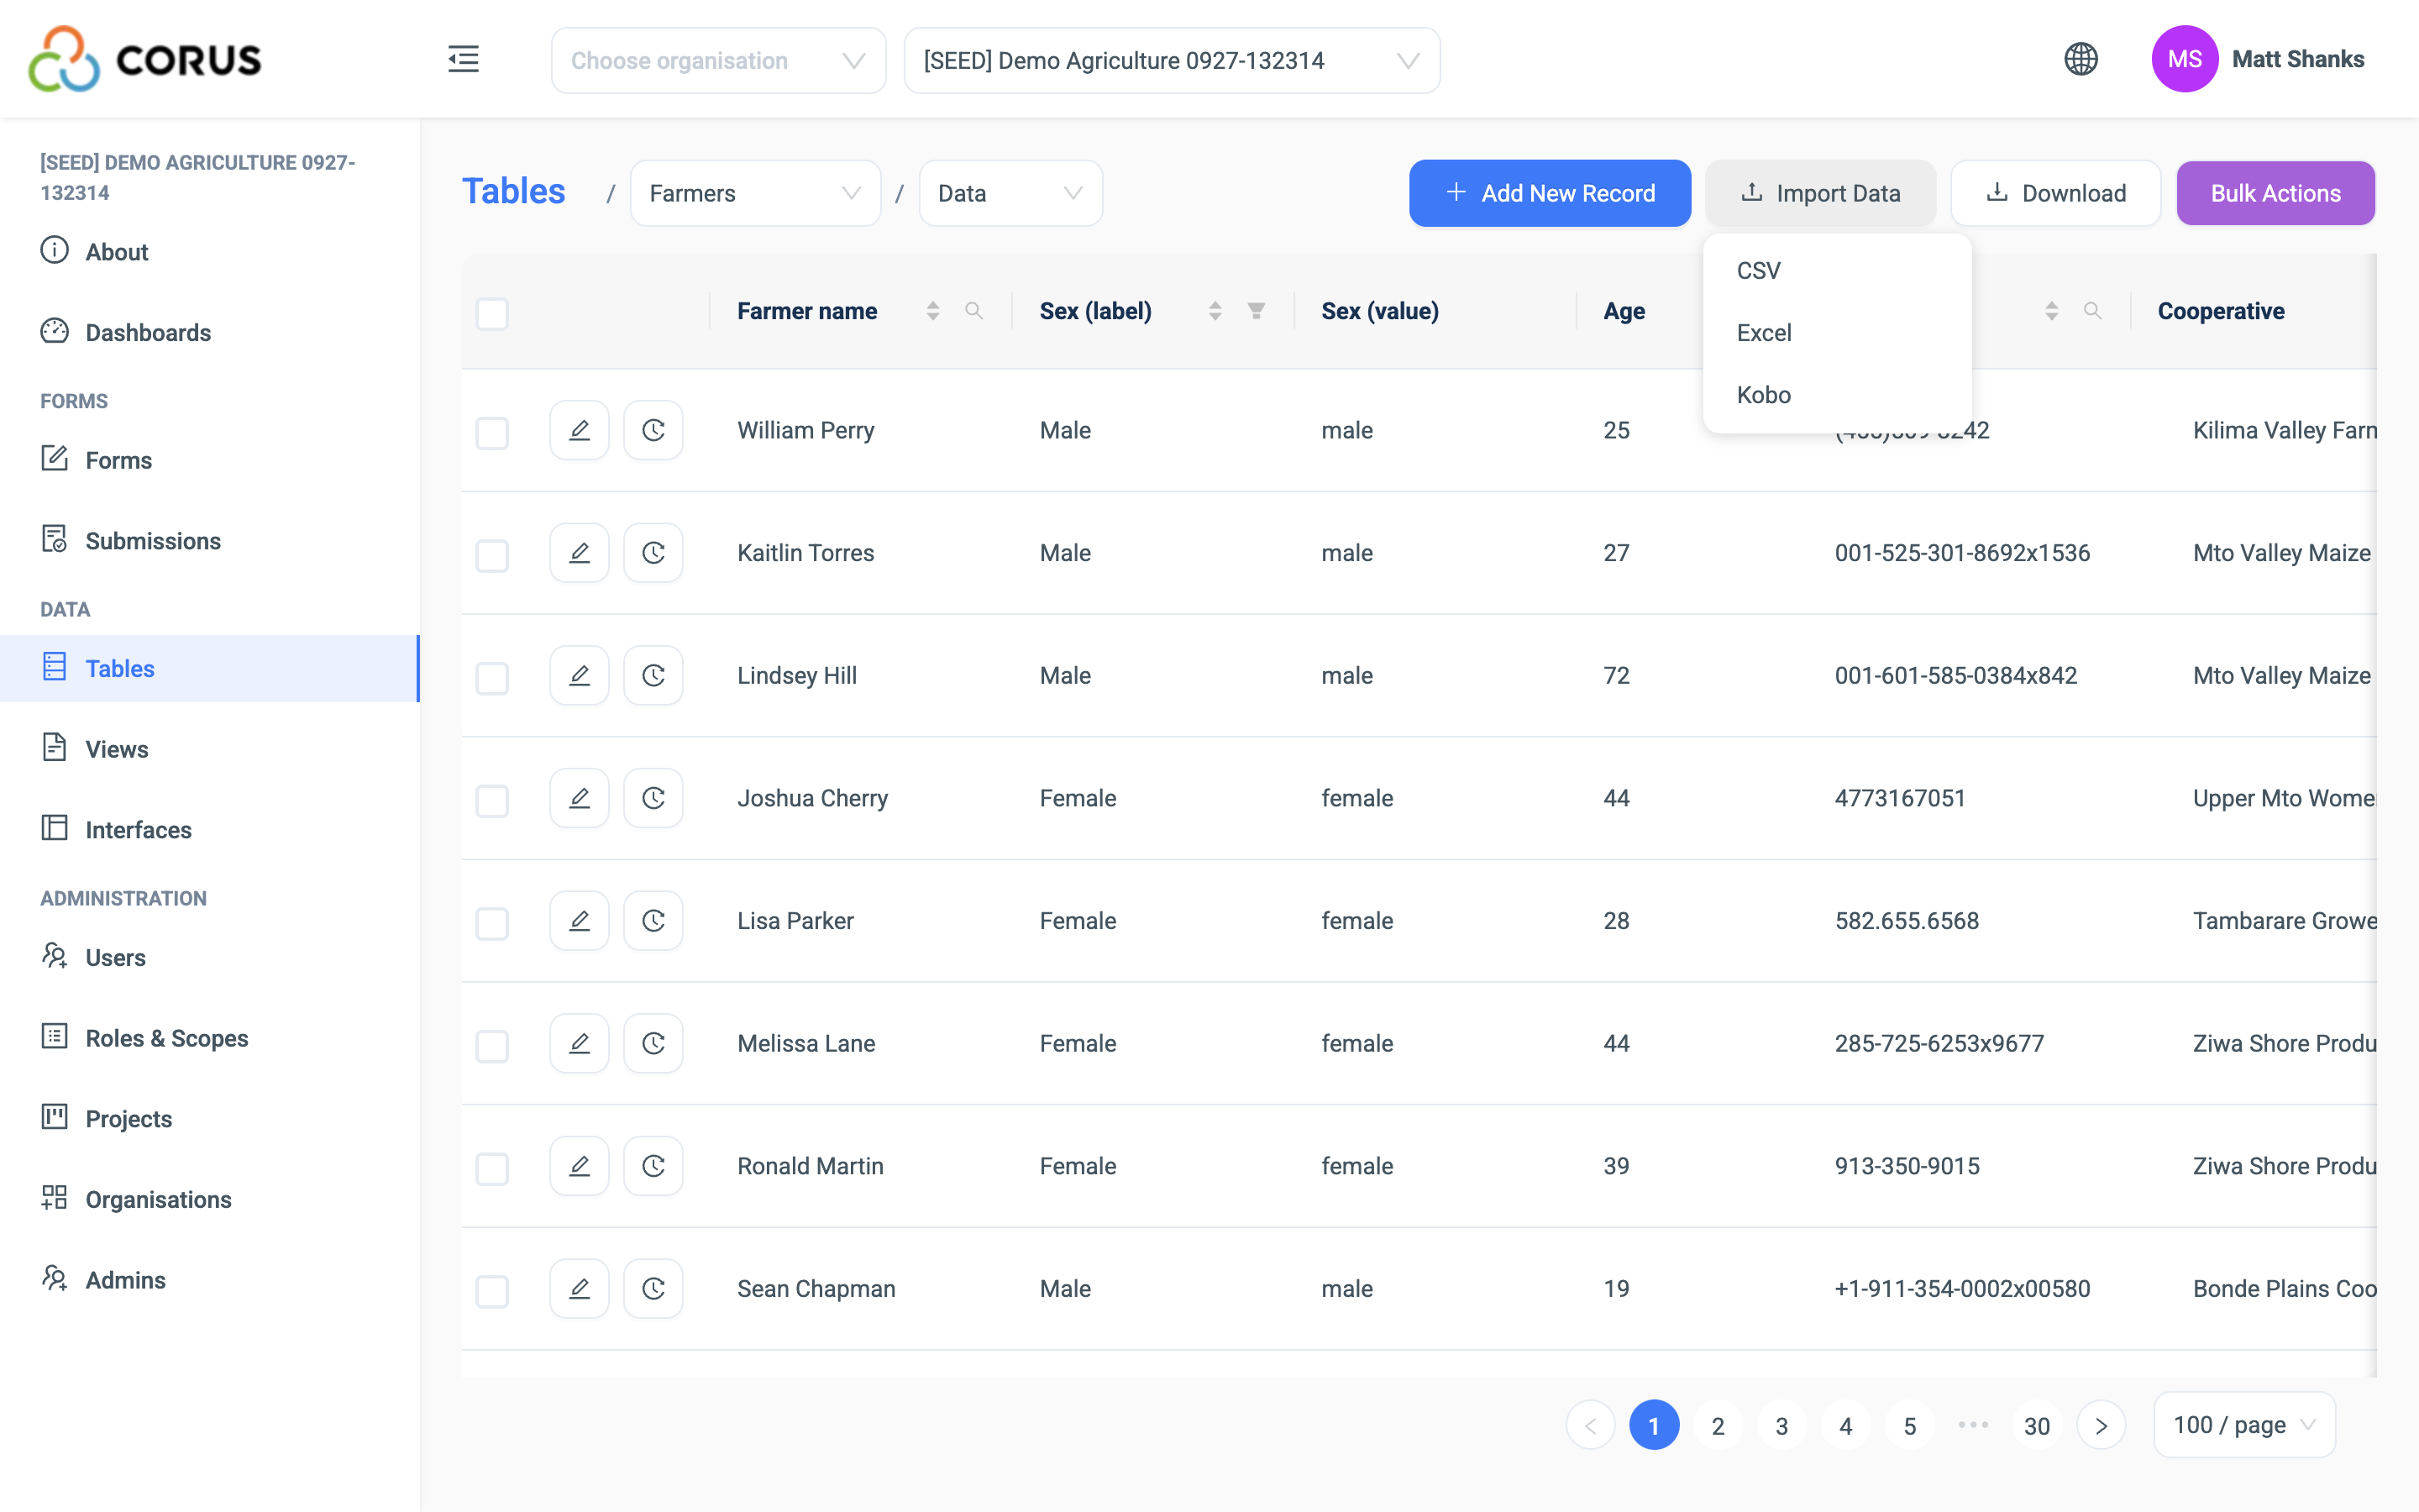
Task: Sort the Sex (label) column
Action: pos(1215,311)
